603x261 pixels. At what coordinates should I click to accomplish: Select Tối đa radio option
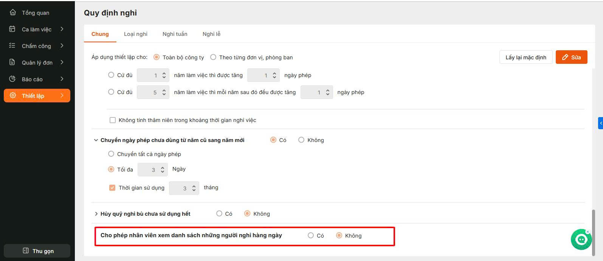pos(111,169)
